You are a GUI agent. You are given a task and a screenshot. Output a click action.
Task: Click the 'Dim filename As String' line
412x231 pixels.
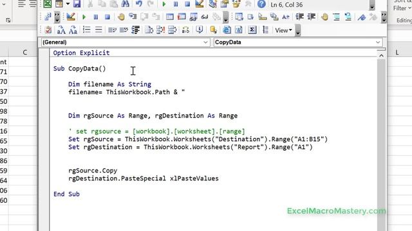(x=110, y=84)
